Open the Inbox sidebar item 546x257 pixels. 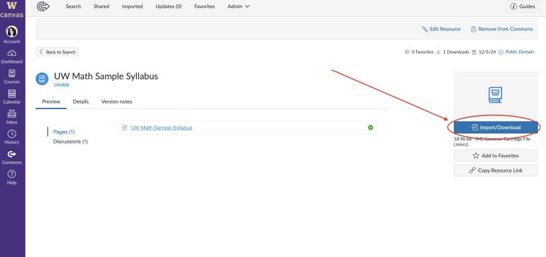pyautogui.click(x=12, y=117)
